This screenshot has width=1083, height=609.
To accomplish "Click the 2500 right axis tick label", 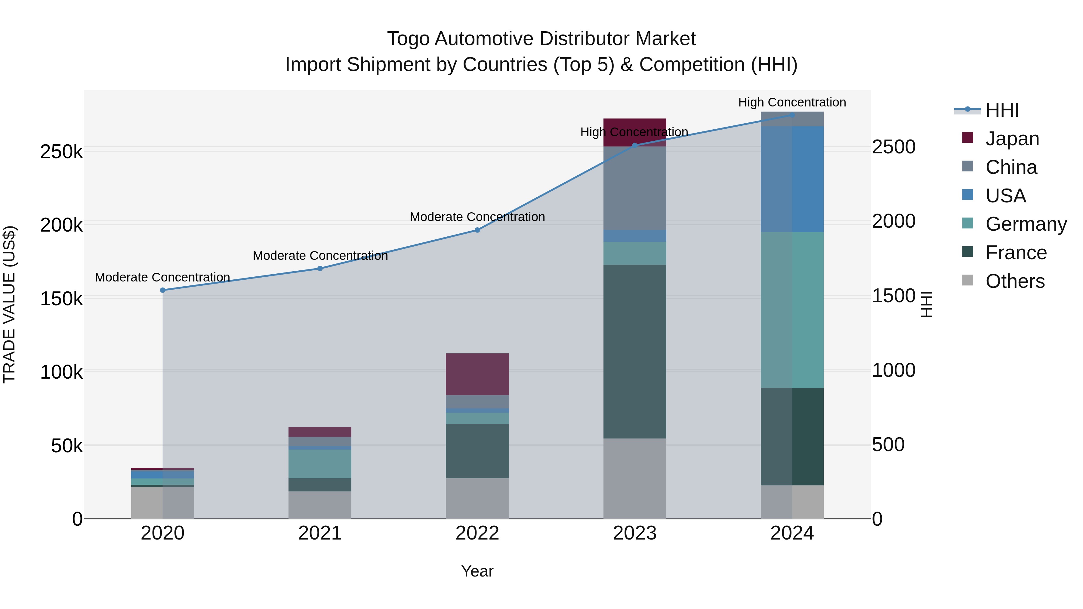I will tap(894, 147).
